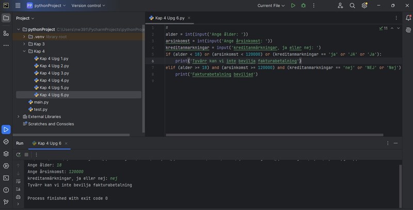Open Search Everywhere magnifier icon
Screen dimensions: 413x210
pyautogui.click(x=353, y=6)
